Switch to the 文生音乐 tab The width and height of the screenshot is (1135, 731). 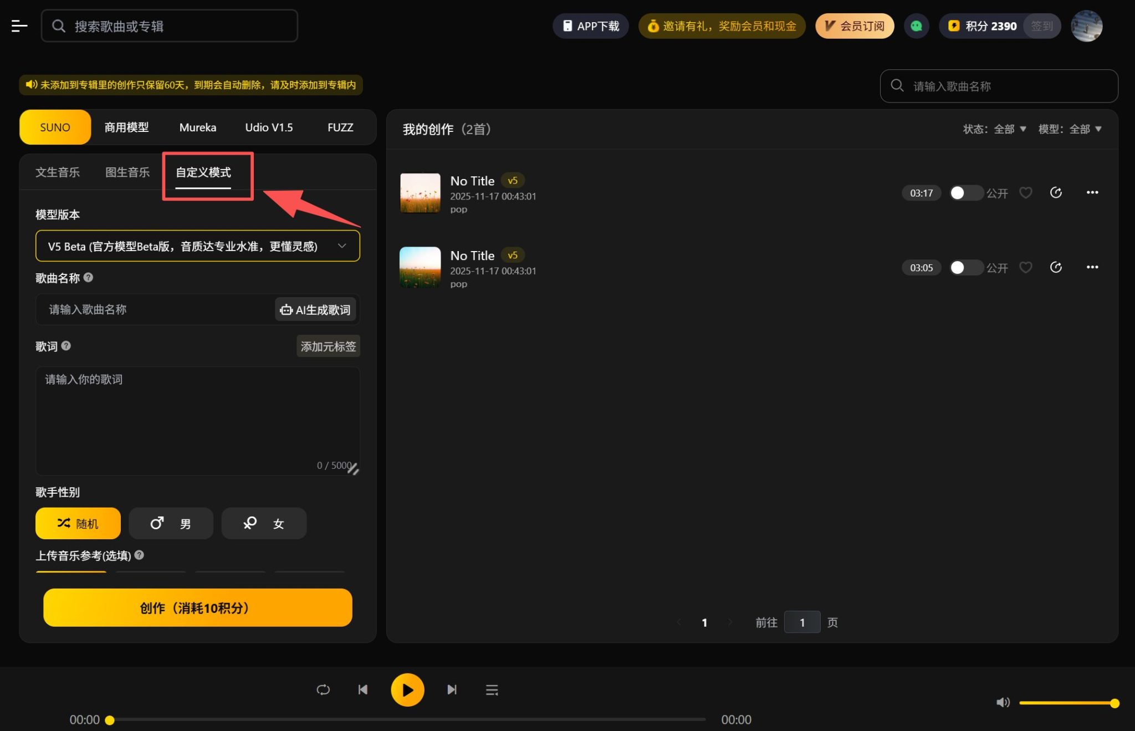58,172
